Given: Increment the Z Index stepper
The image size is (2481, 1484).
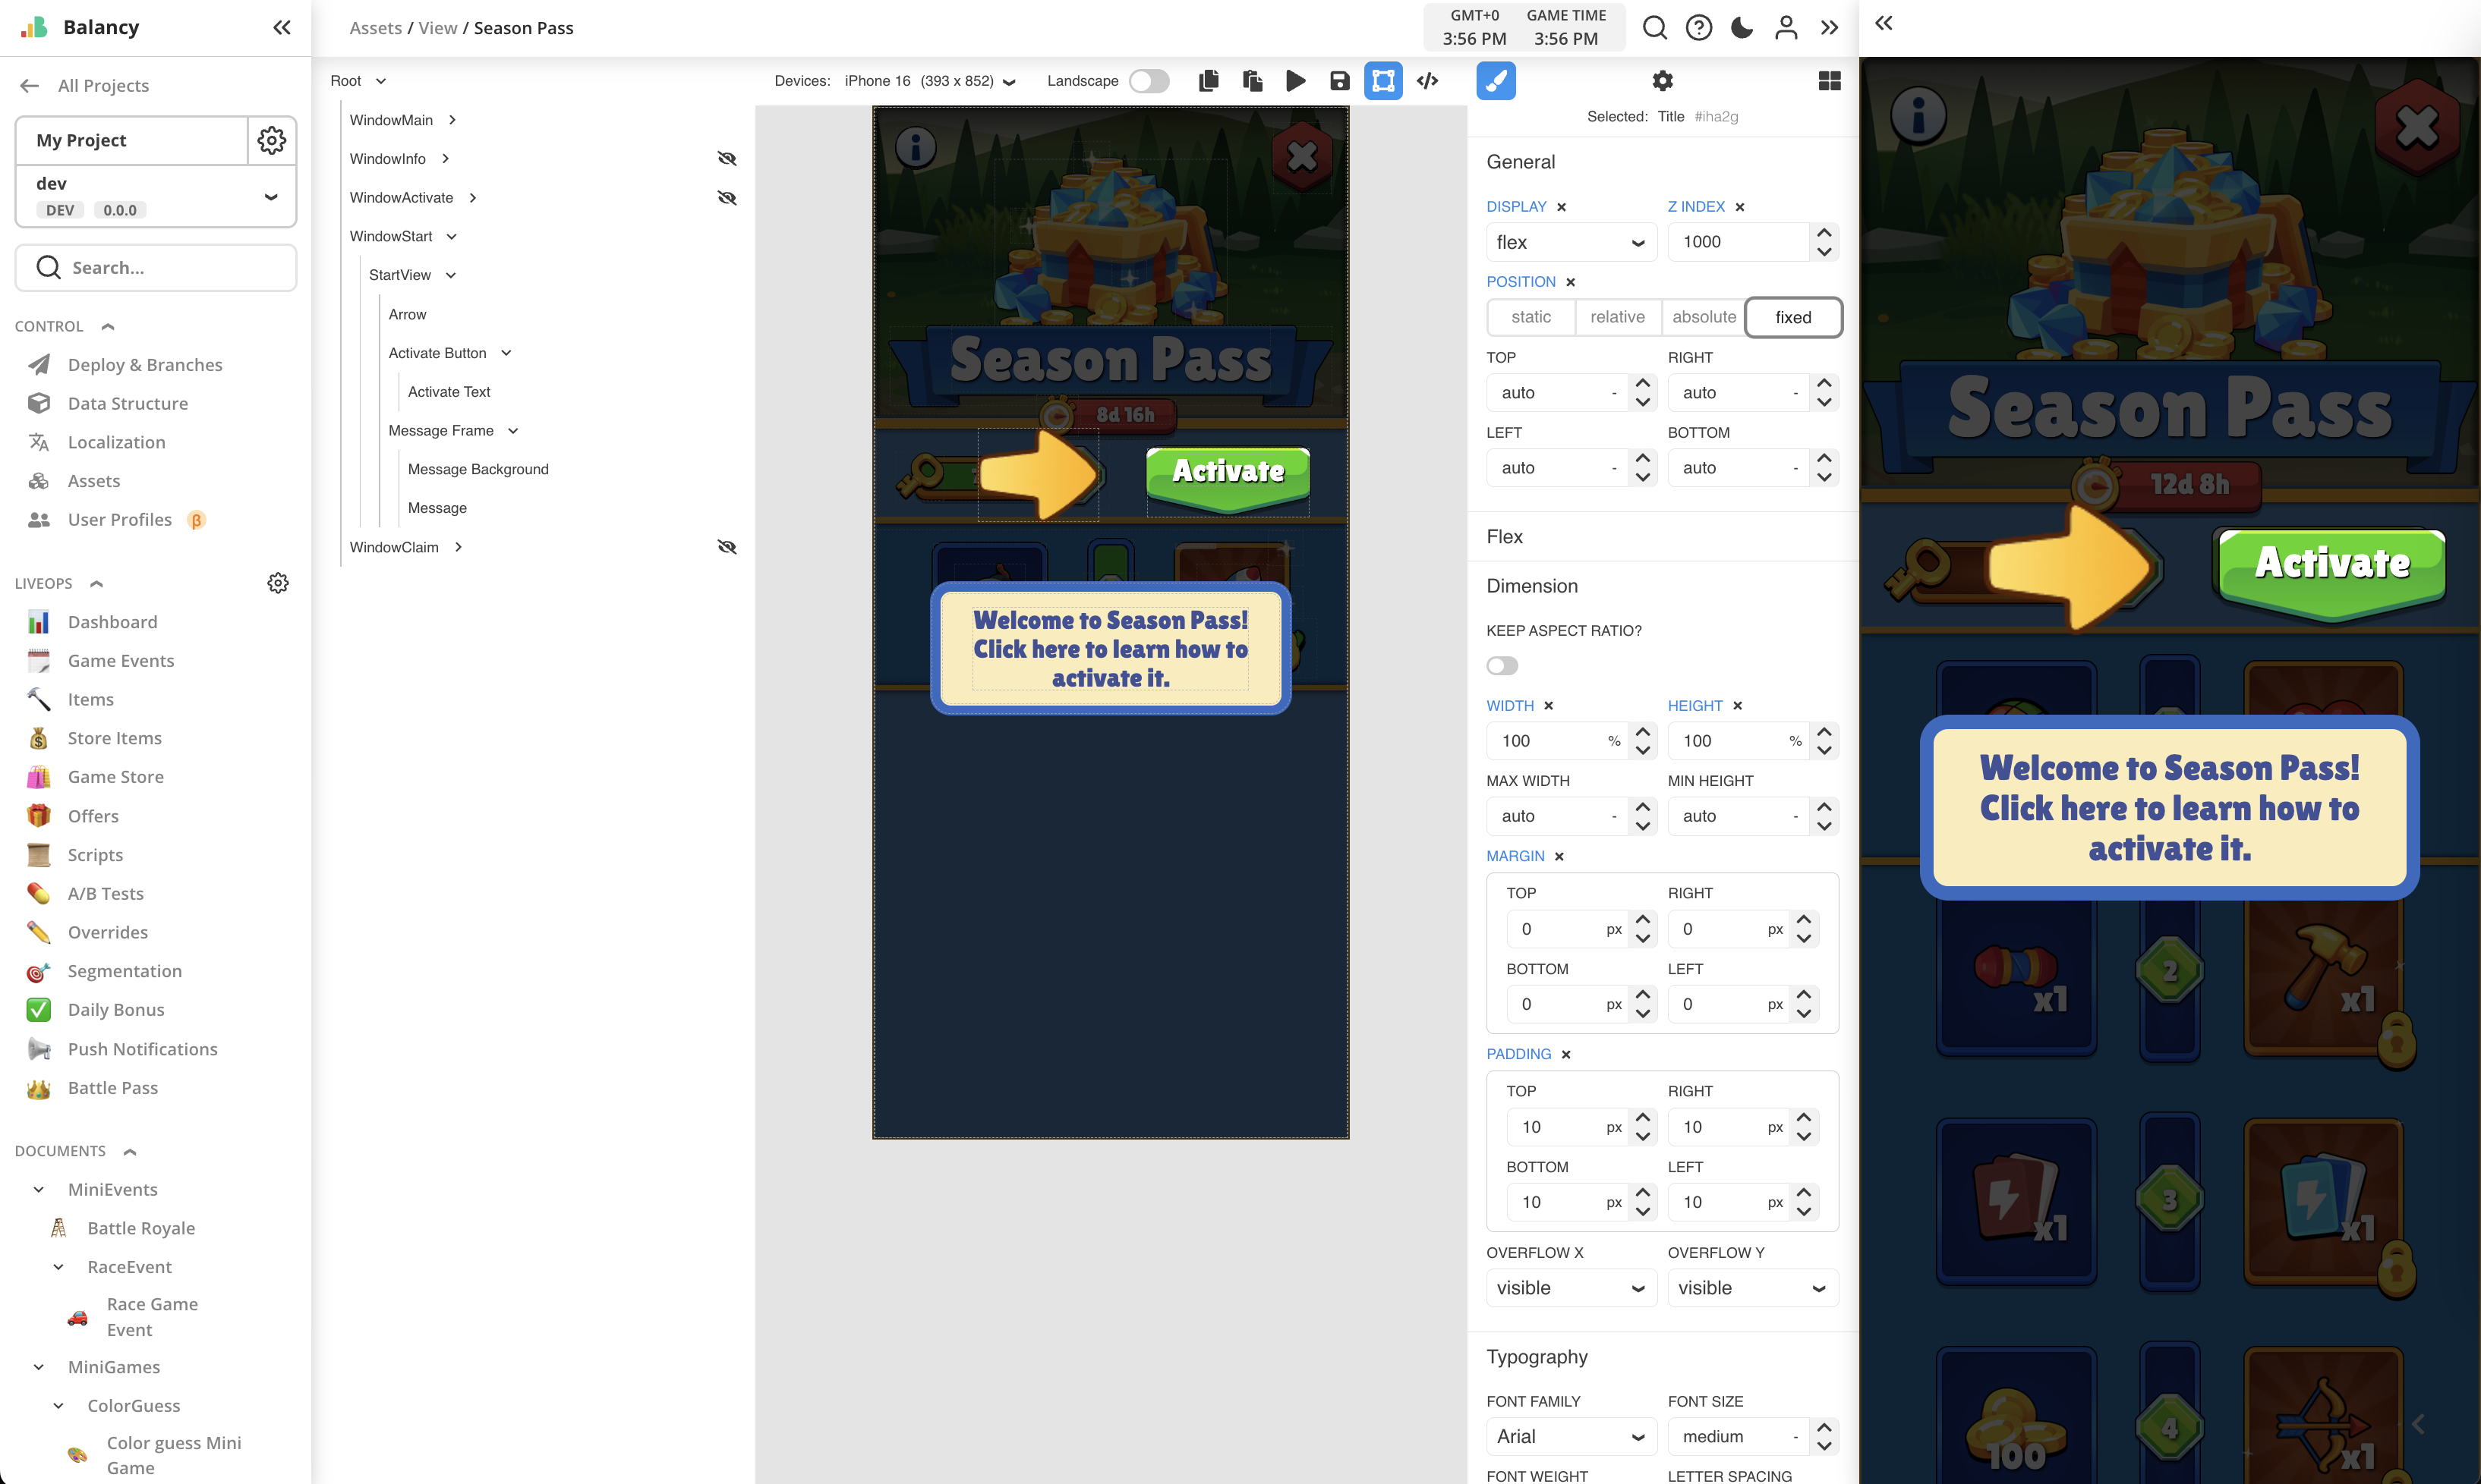Looking at the screenshot, I should pos(1824,233).
